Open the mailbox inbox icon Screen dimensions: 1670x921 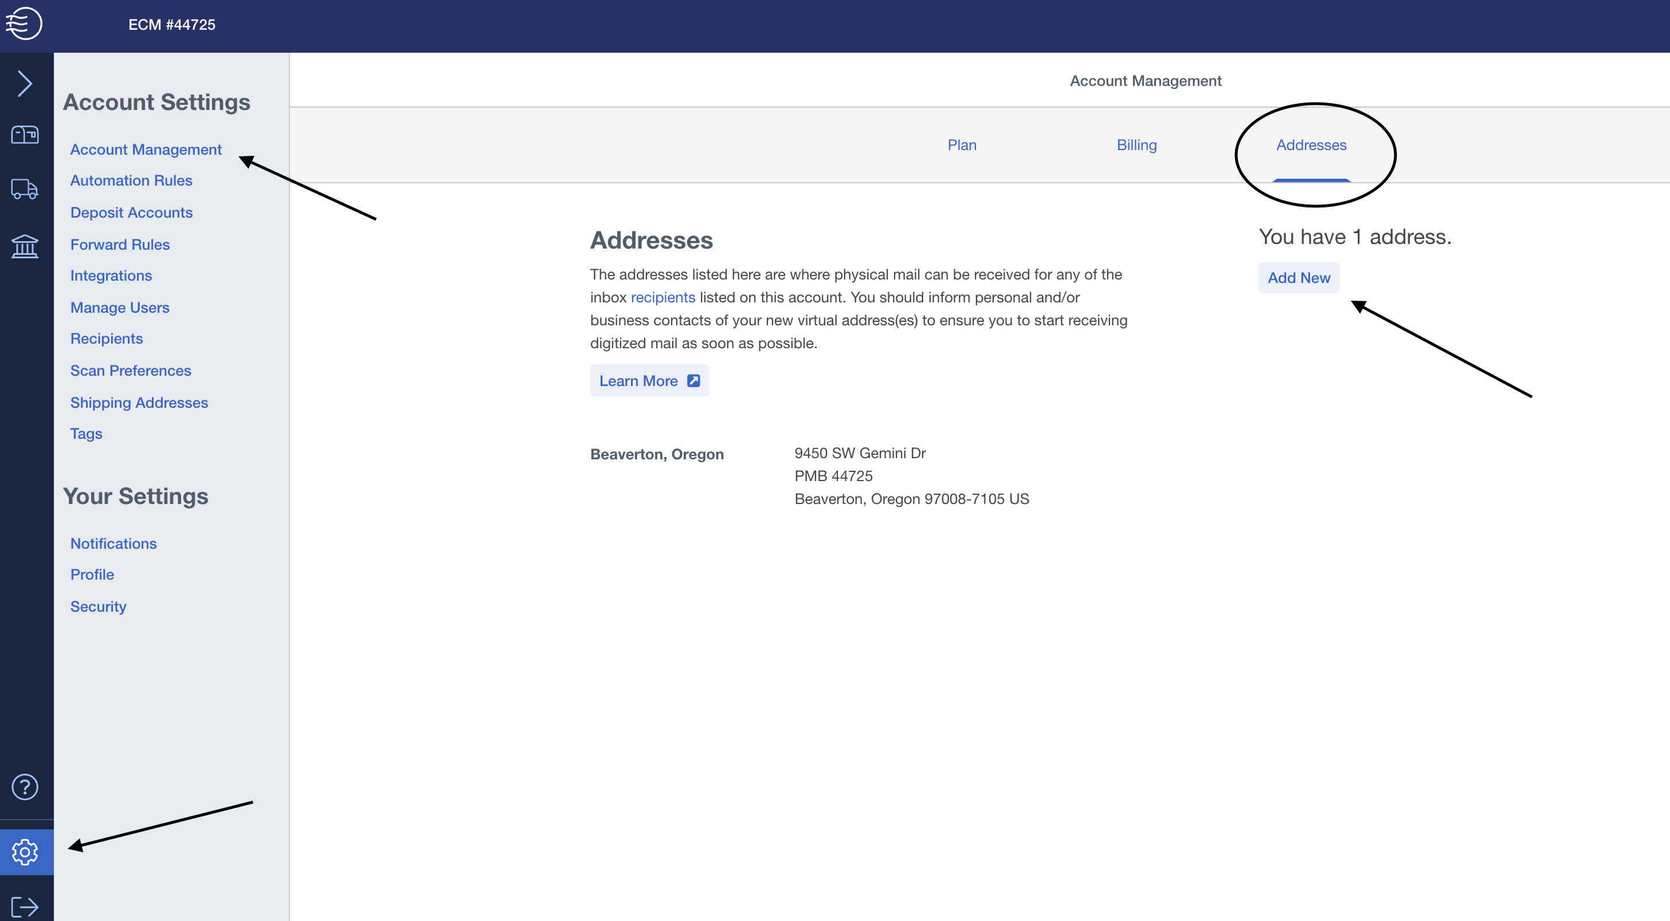point(25,135)
